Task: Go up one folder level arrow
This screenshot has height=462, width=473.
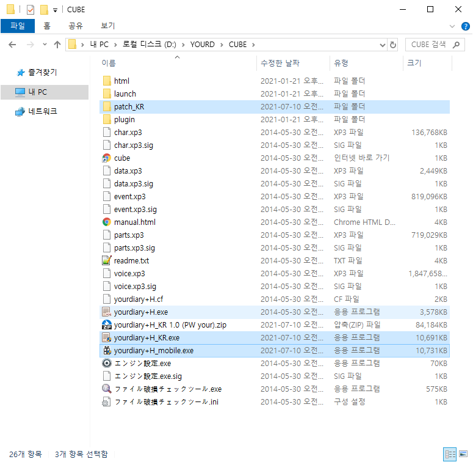Action: pos(57,45)
